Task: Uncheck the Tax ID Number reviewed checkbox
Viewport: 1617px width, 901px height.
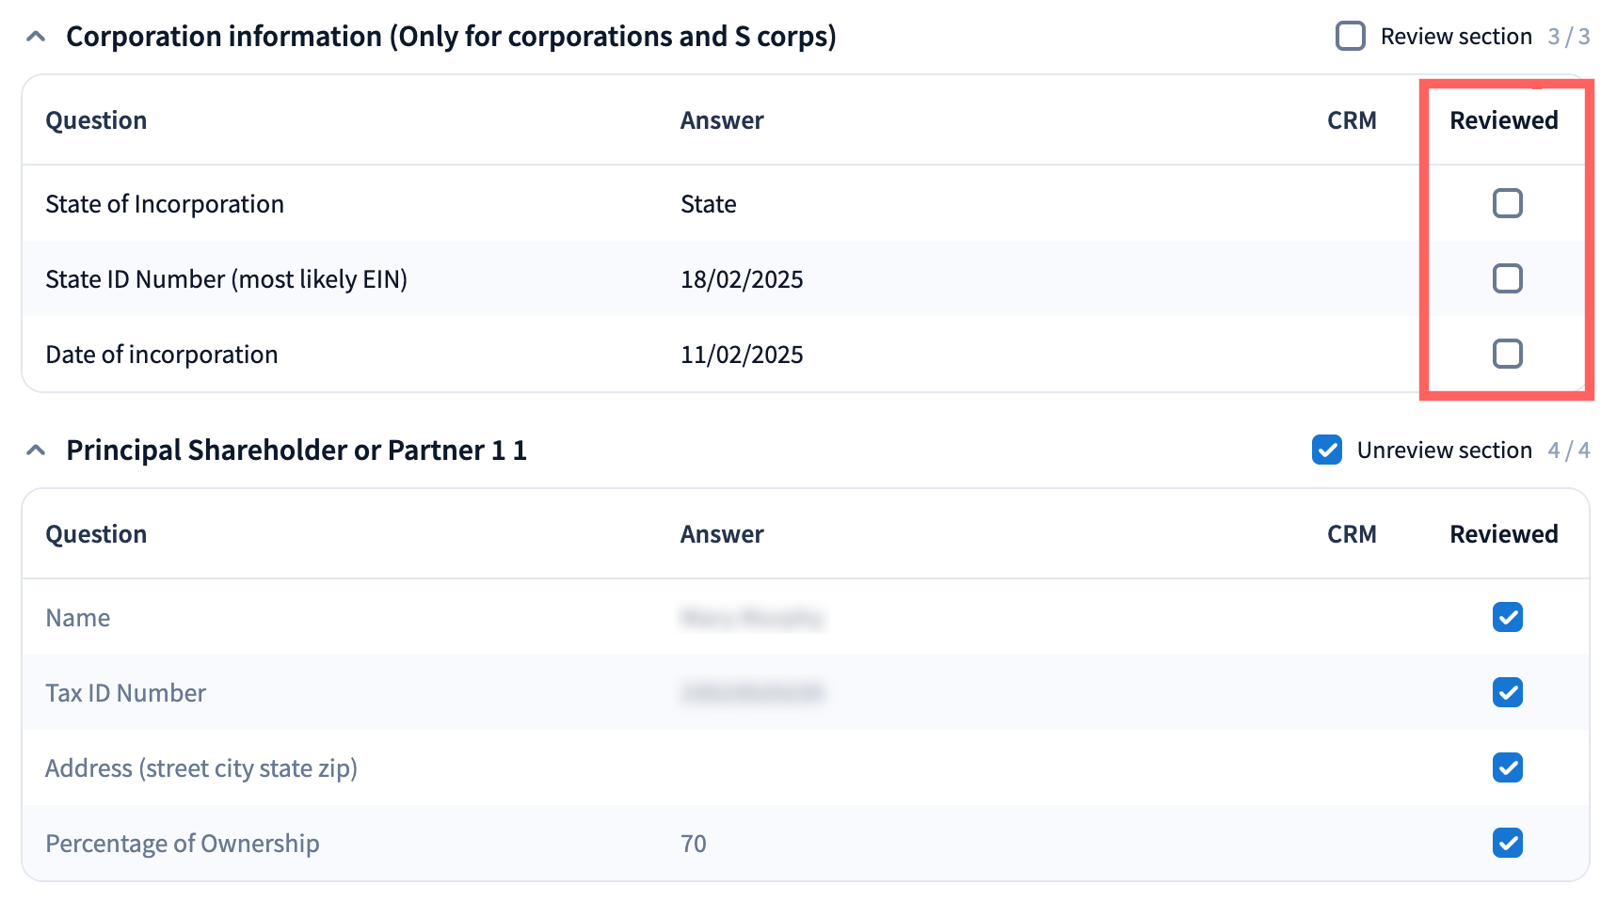Action: (1507, 692)
